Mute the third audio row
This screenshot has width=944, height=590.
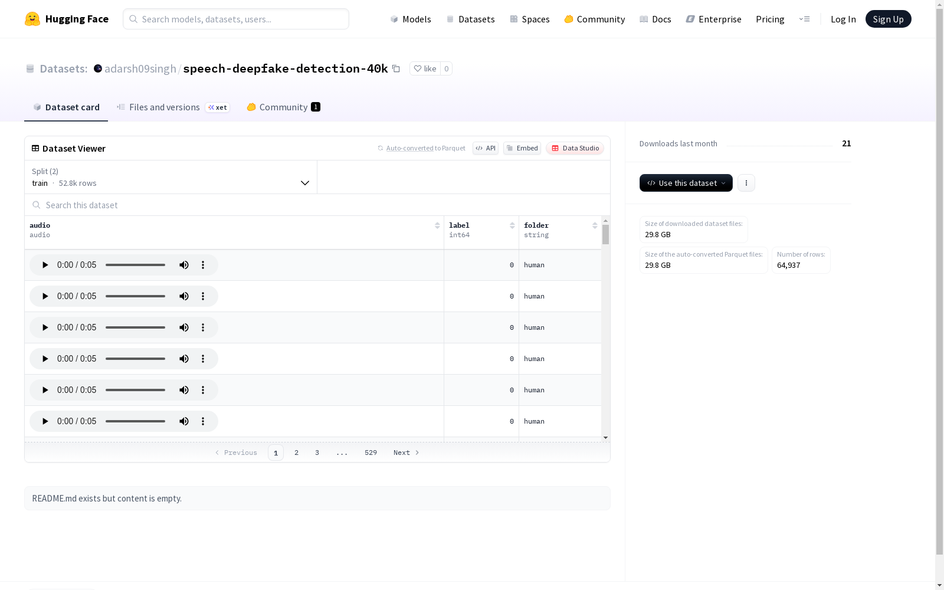pos(184,327)
